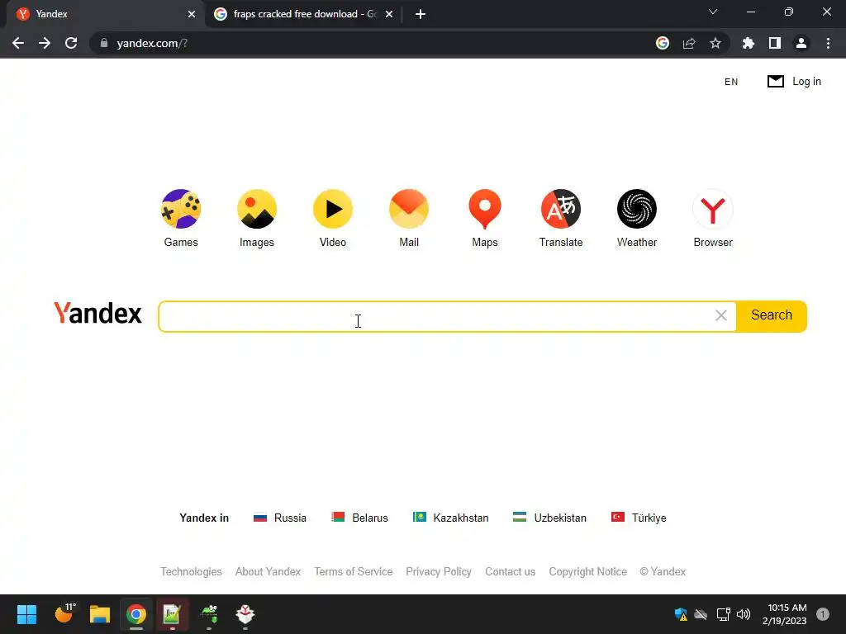Open Chrome extensions puzzle icon
The height and width of the screenshot is (634, 846).
(x=749, y=43)
